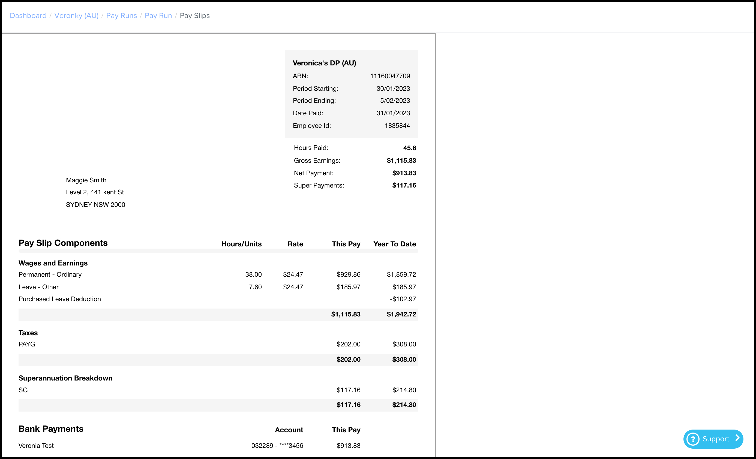Click the Rate column header
756x459 pixels.
point(295,244)
